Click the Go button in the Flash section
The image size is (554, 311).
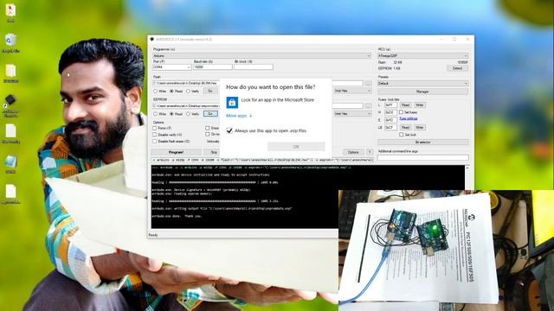tap(210, 91)
